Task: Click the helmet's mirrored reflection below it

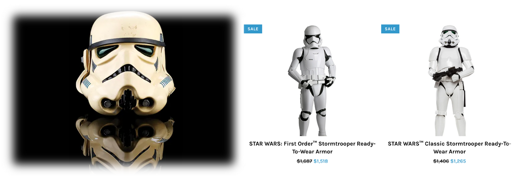Action: click(x=127, y=142)
